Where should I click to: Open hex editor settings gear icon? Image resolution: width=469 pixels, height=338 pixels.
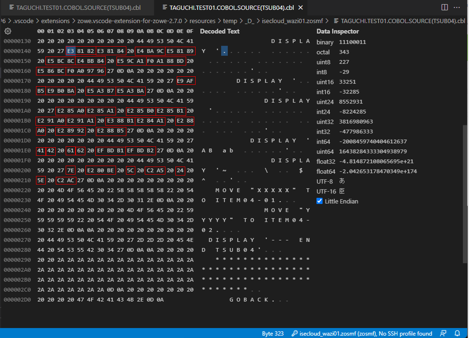click(8, 31)
